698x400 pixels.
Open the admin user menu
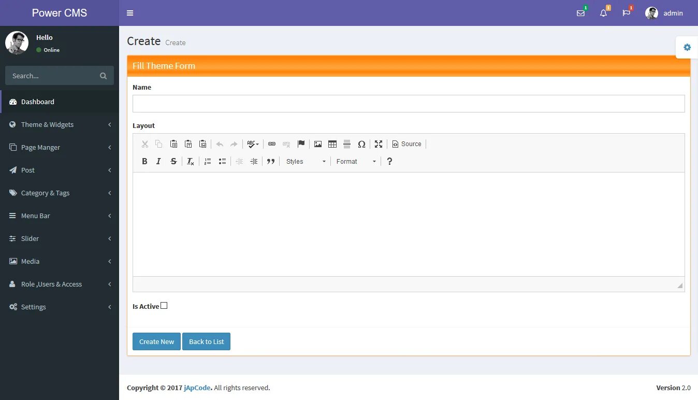coord(664,13)
